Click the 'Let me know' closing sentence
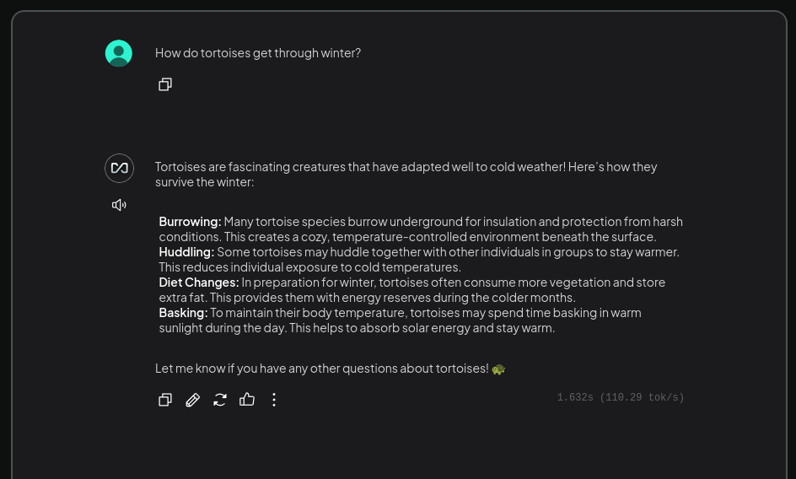 tap(322, 369)
